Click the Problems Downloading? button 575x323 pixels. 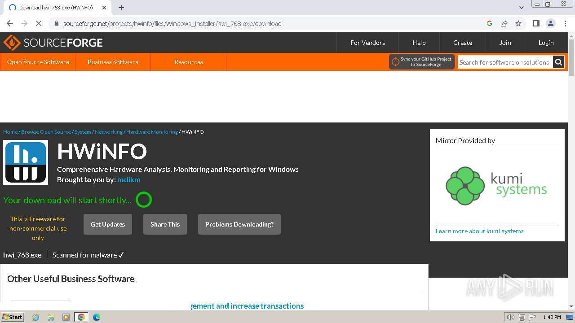(239, 224)
